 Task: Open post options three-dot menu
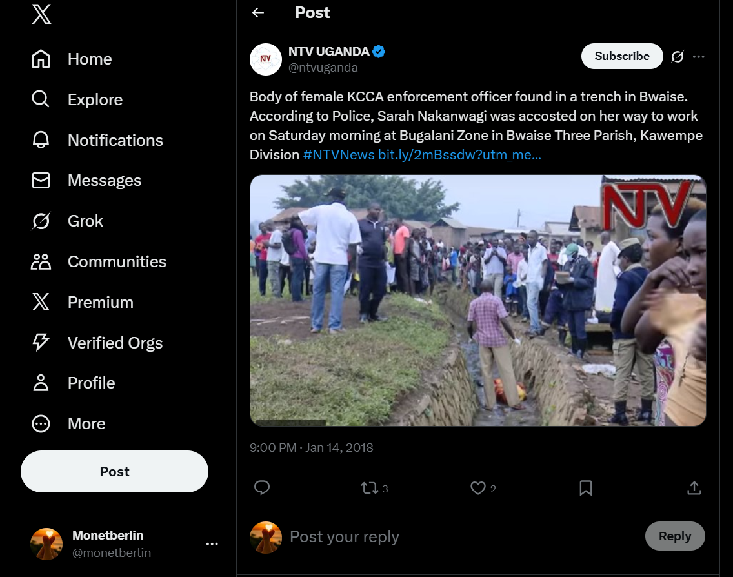(x=698, y=57)
